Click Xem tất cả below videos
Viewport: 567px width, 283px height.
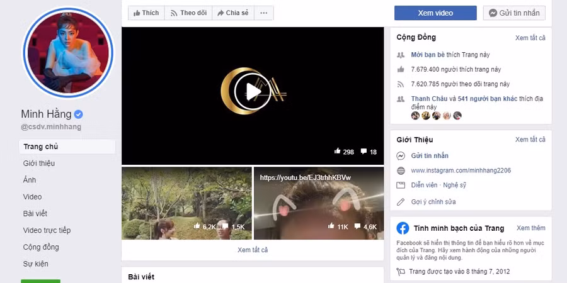(253, 250)
